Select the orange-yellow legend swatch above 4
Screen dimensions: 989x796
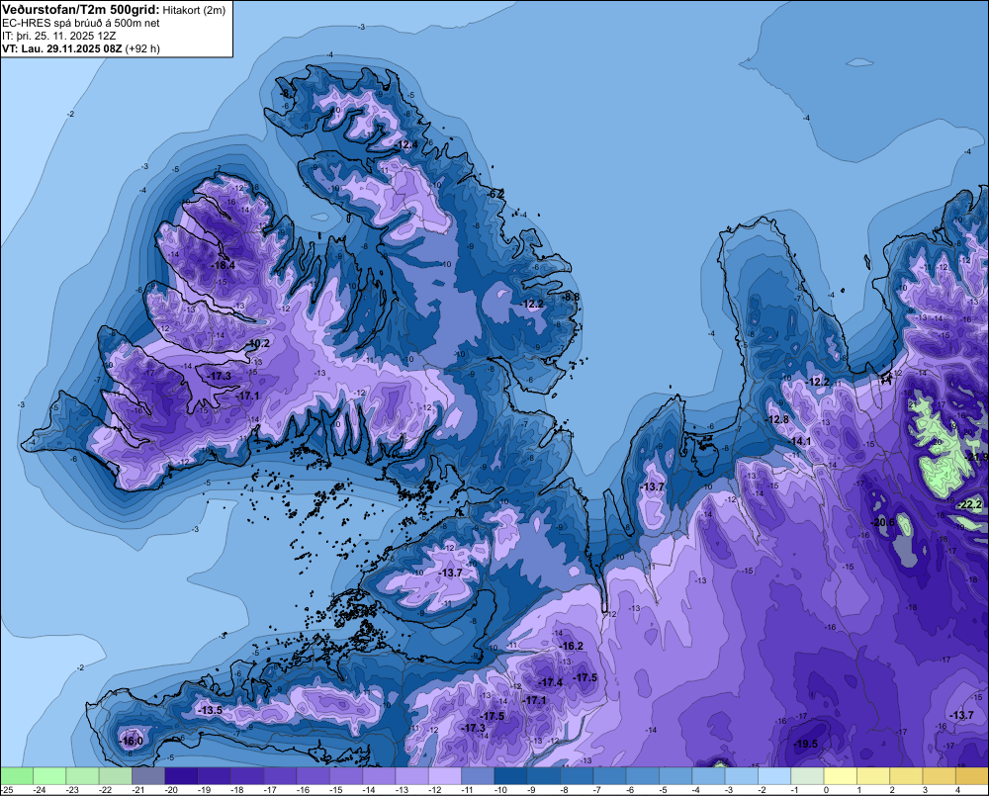pos(972,775)
